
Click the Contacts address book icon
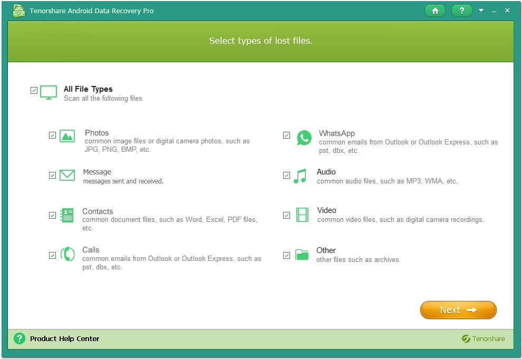click(67, 215)
